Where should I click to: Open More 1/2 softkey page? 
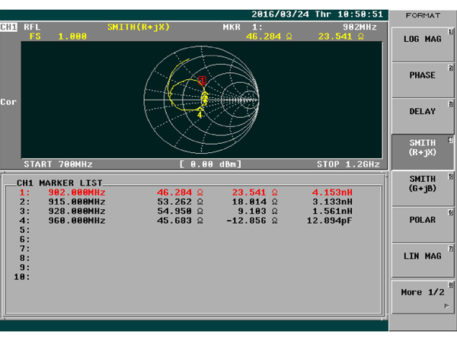coord(423,297)
